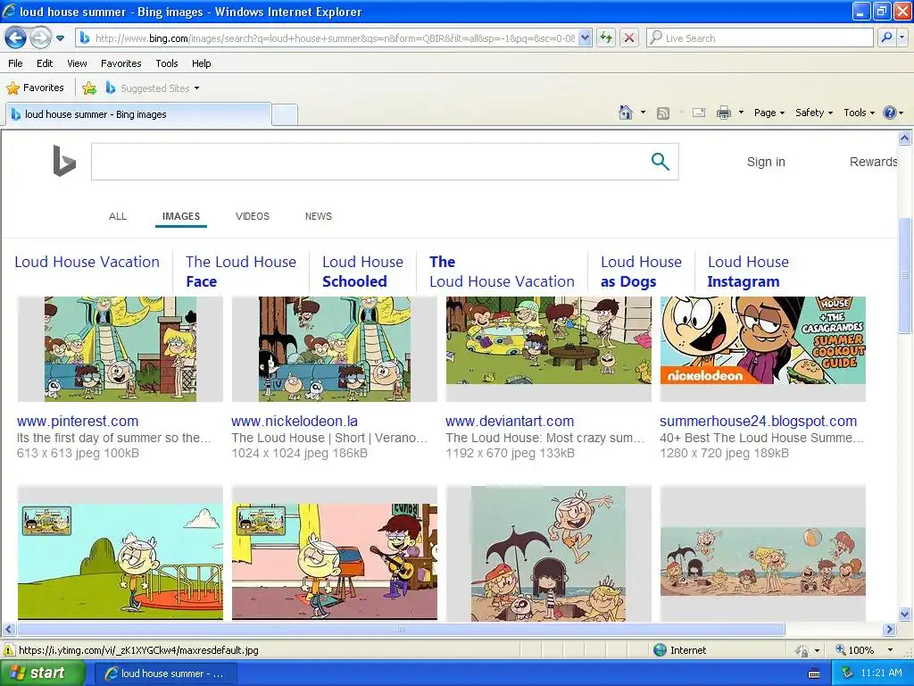This screenshot has height=686, width=914.
Task: Select Loud House as Dogs suggestion
Action: (x=641, y=272)
